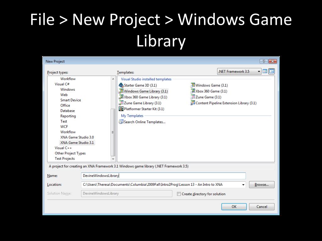Select the Test project type
The height and width of the screenshot is (241, 322).
click(x=64, y=121)
